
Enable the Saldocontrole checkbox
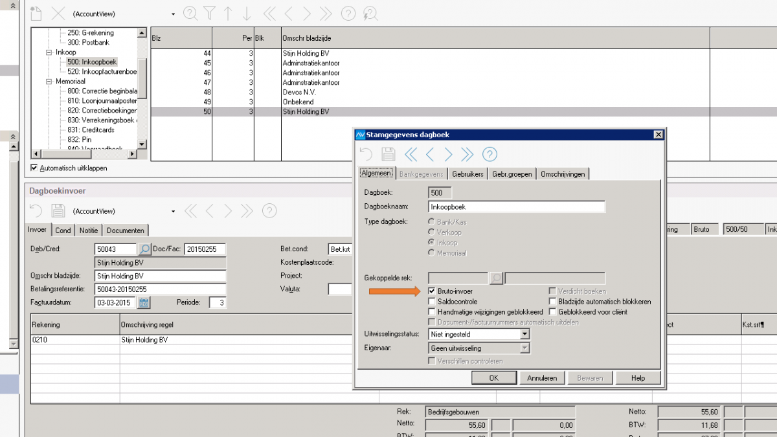pos(432,302)
